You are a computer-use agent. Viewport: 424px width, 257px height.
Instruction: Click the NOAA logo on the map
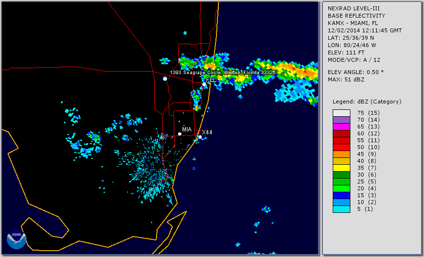pyautogui.click(x=17, y=239)
